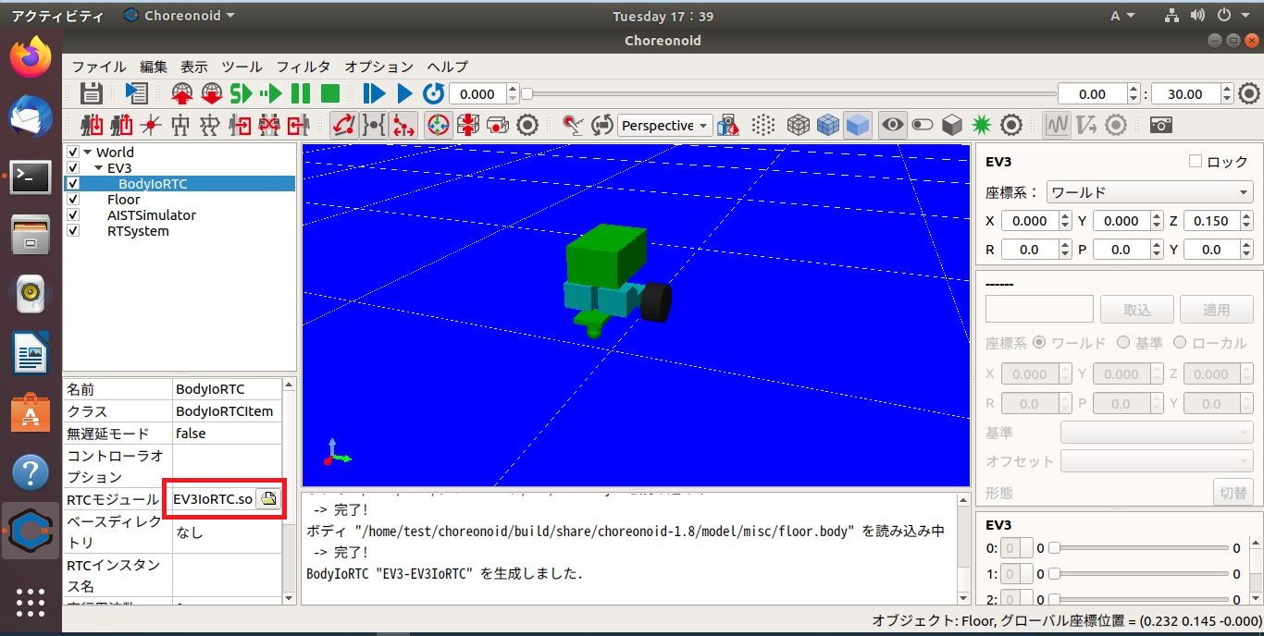The image size is (1264, 636).
Task: Click the colored shapes icon beside Perspective
Action: 728,125
